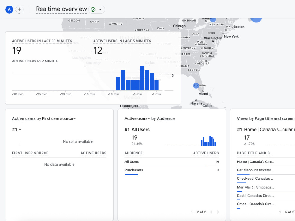This screenshot has width=295, height=221.
Task: Select the Purchasers audience row
Action: pos(172,170)
